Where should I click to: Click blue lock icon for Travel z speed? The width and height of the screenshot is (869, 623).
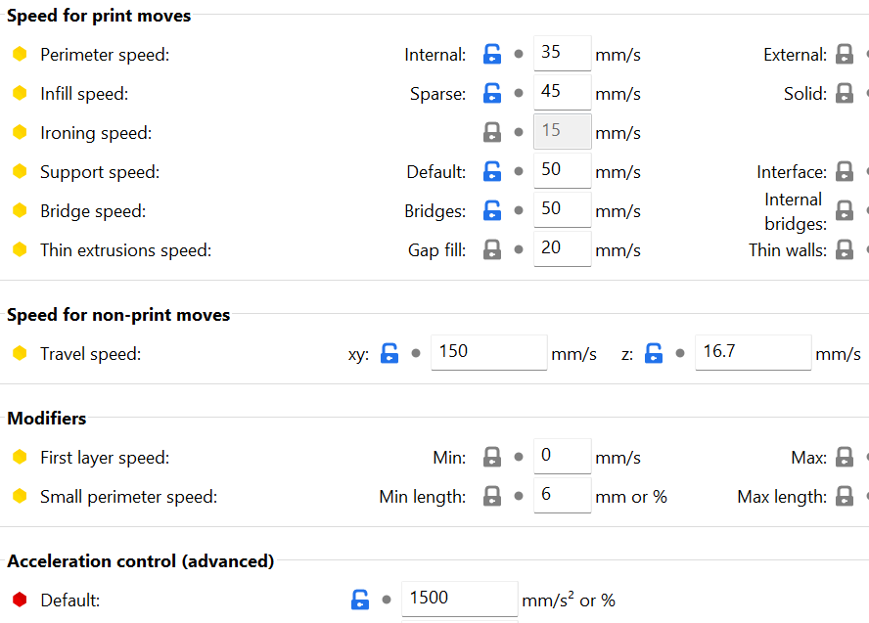click(x=654, y=354)
